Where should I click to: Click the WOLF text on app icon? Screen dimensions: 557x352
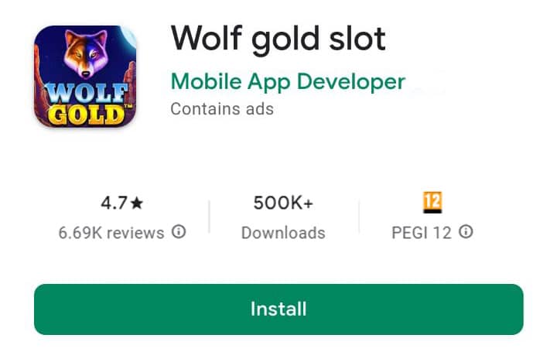click(87, 94)
